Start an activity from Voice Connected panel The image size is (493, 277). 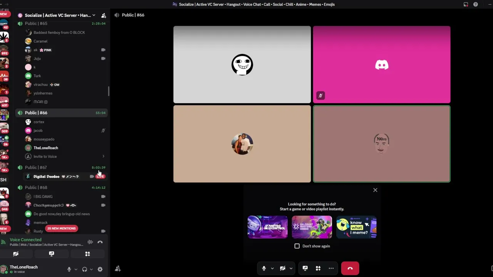[87, 254]
